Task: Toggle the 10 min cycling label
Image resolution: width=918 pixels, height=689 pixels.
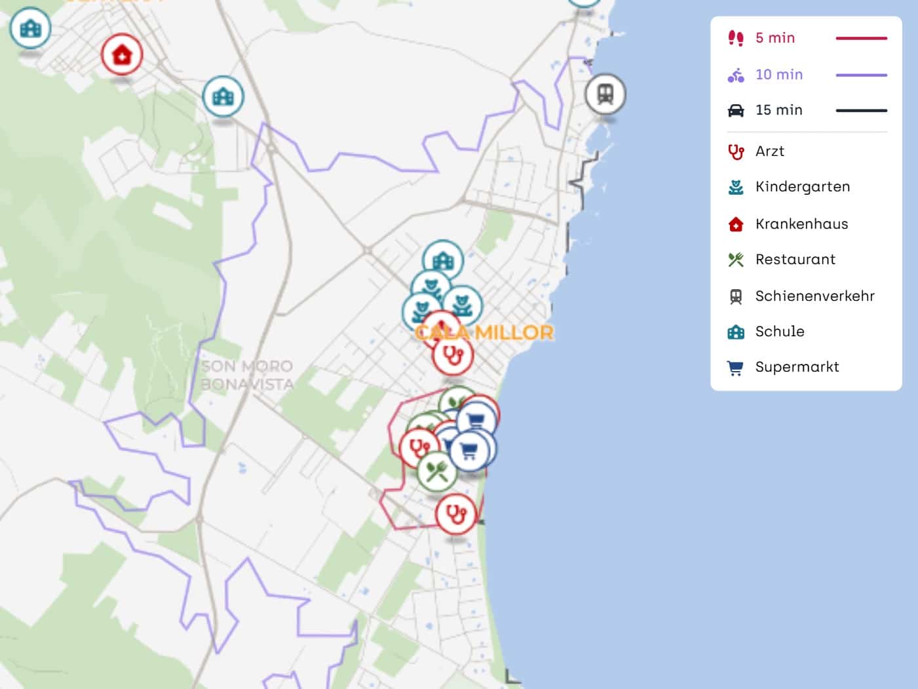Action: click(x=778, y=75)
